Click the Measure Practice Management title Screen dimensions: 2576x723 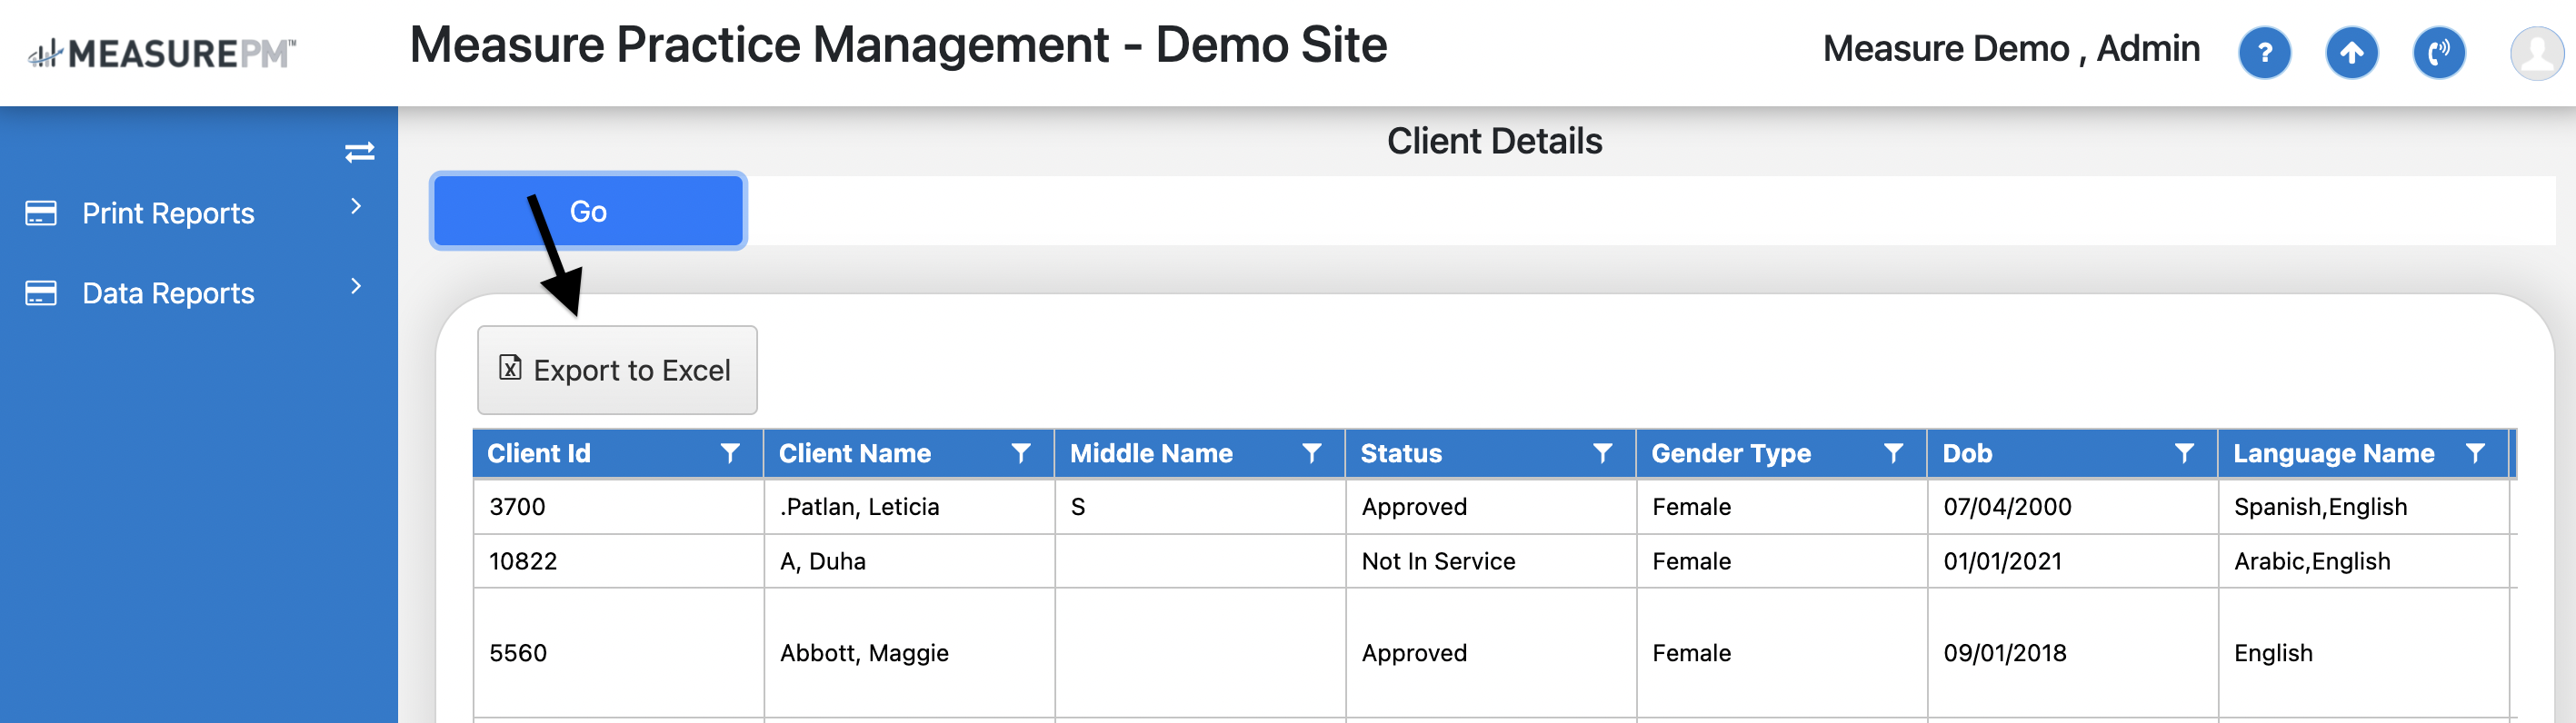pyautogui.click(x=898, y=46)
